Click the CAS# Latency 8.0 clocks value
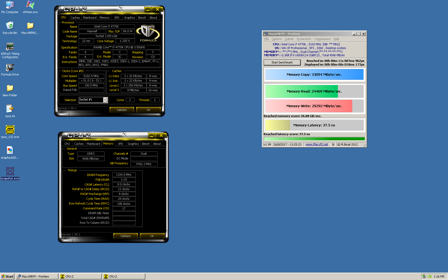 [x=124, y=184]
